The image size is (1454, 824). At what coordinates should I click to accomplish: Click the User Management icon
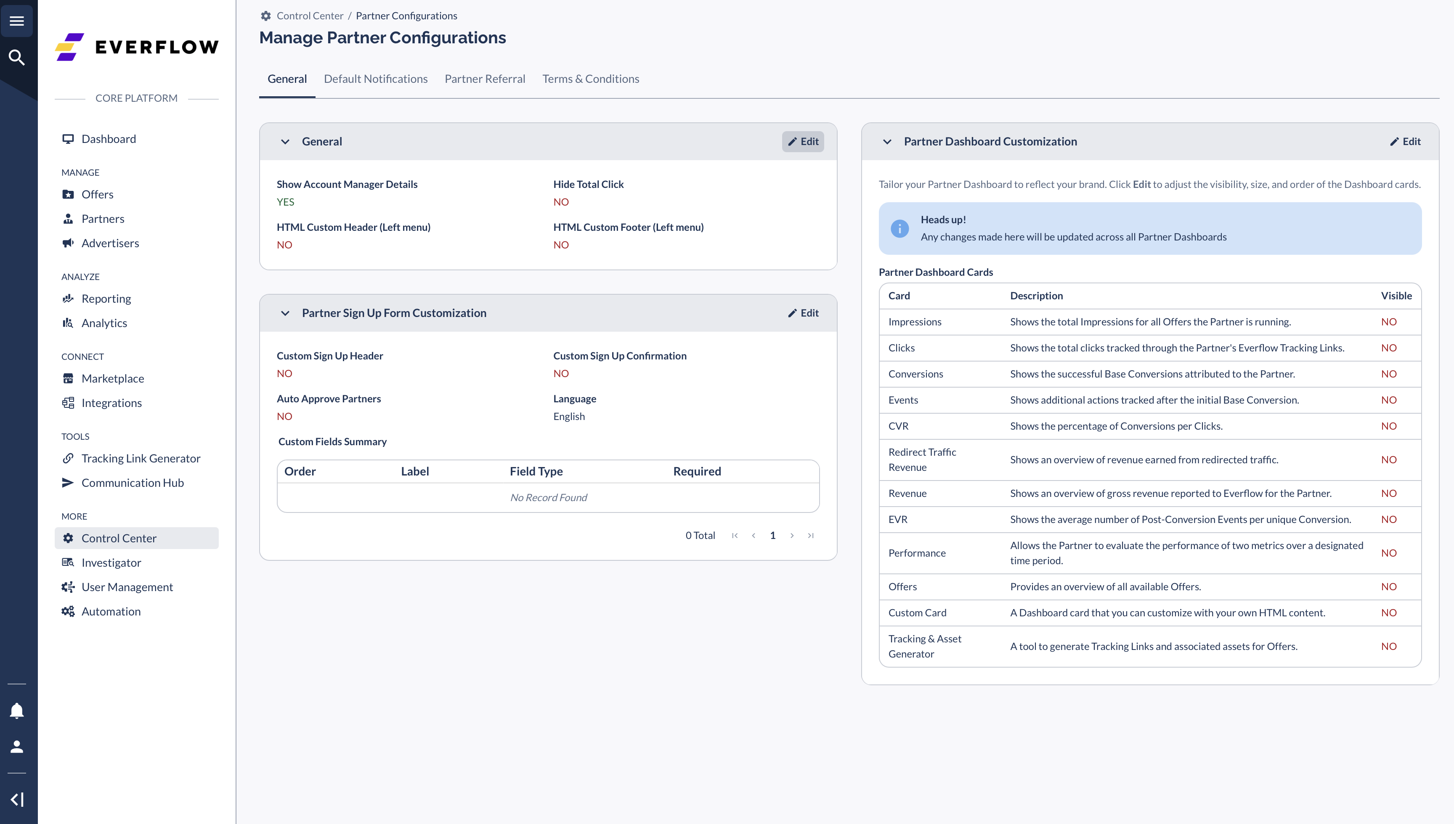click(x=68, y=586)
